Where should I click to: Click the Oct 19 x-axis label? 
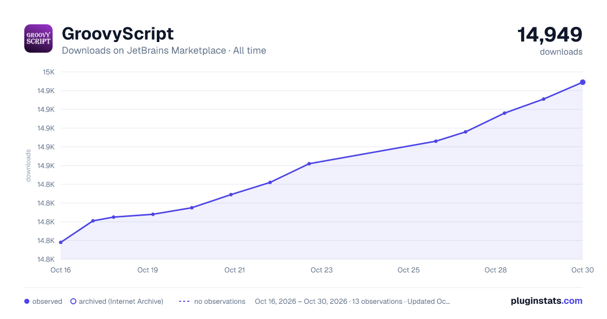(x=148, y=270)
